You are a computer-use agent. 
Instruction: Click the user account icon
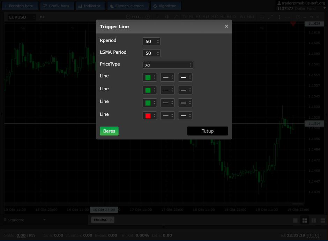pos(279,3)
